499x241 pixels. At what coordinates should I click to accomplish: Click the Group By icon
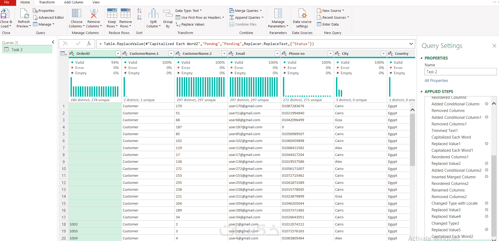point(168,14)
